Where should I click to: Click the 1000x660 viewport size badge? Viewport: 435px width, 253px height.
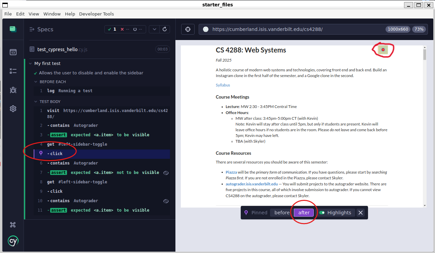click(x=398, y=29)
